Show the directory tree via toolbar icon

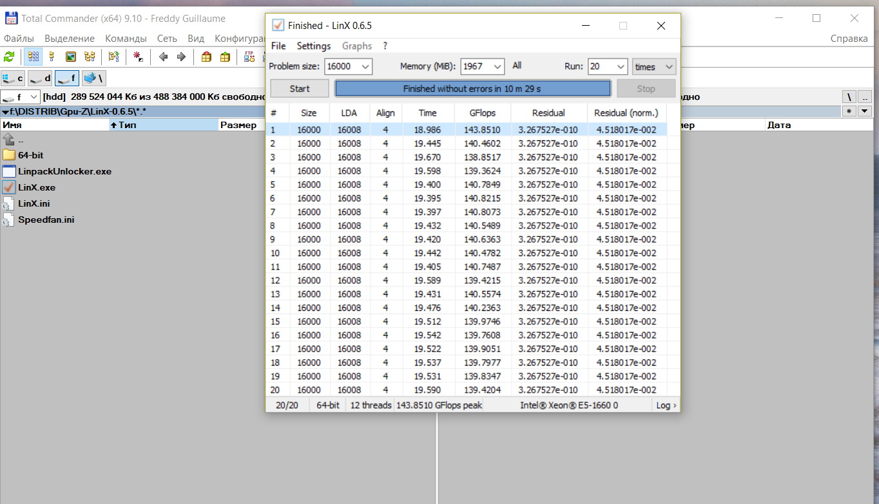tap(90, 57)
